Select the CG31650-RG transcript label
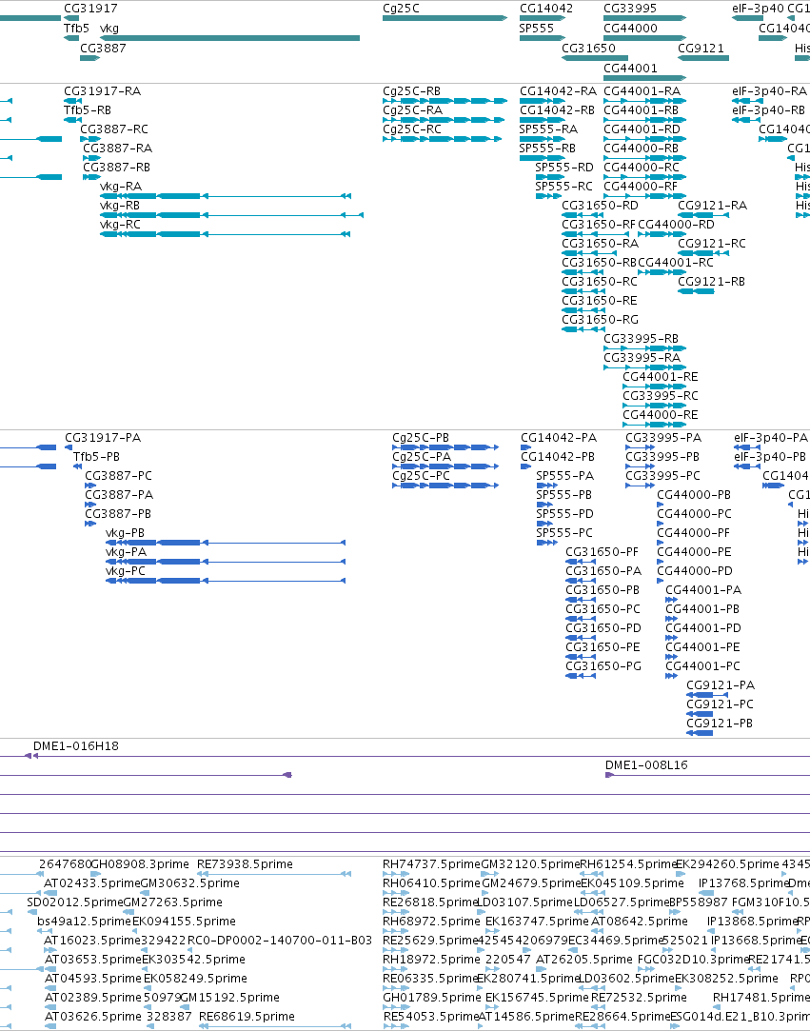Image resolution: width=810 pixels, height=1031 pixels. tap(601, 320)
